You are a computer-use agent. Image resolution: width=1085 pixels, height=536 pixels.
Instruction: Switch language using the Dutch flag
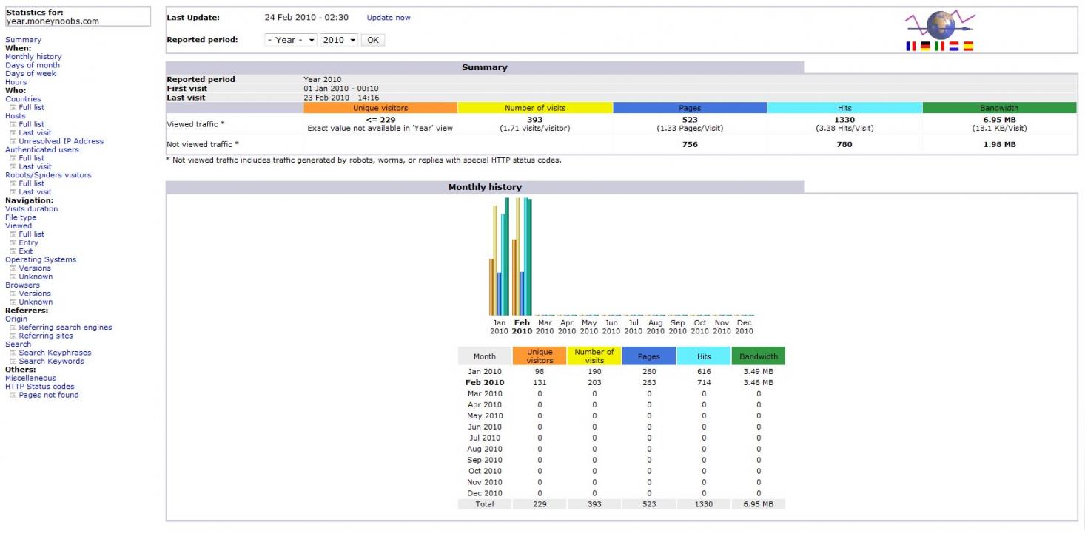[x=954, y=46]
